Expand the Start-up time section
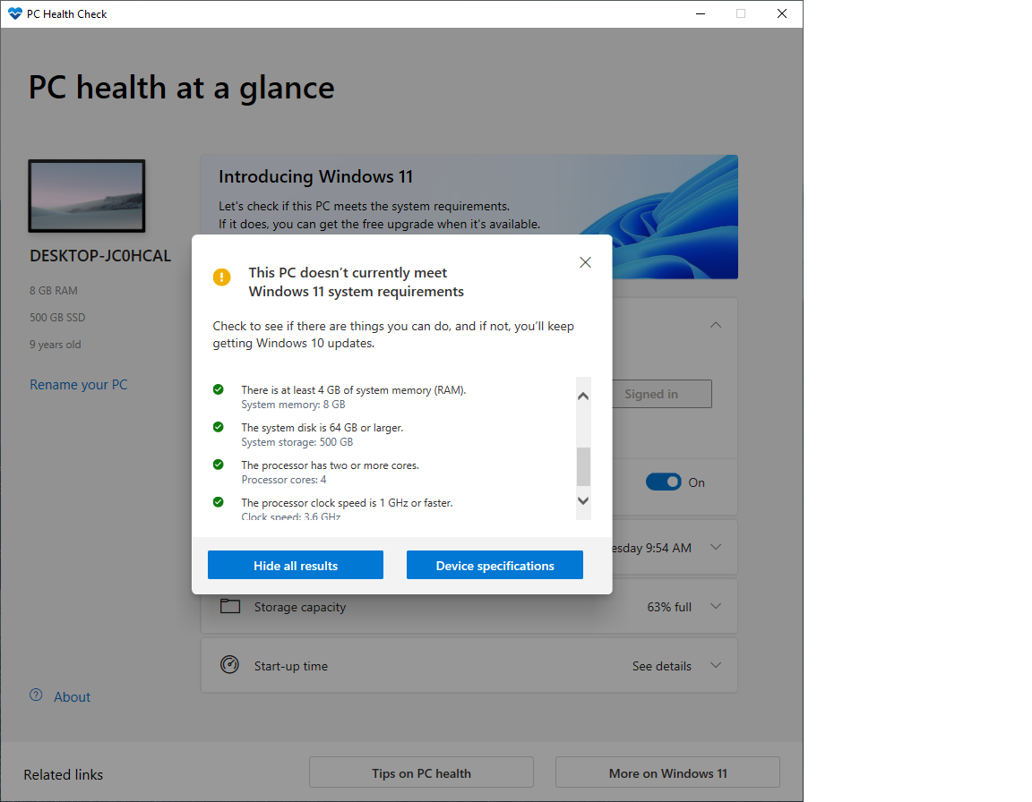The width and height of the screenshot is (1032, 802). click(716, 665)
